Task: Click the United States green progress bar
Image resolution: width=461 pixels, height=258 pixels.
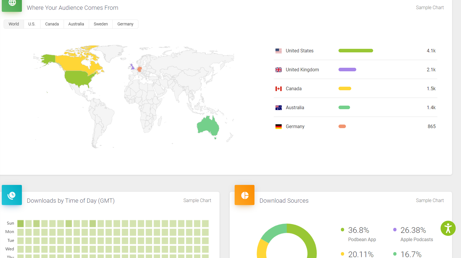Action: [x=356, y=51]
